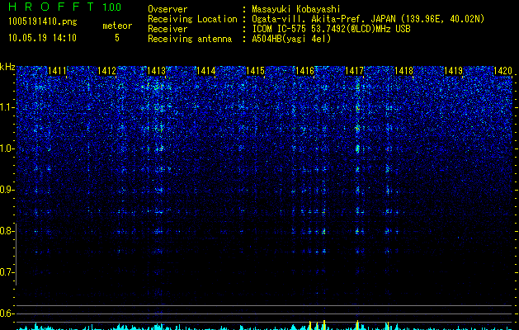Select the filename 1005191410.png
This screenshot has width=519, height=330.
(x=43, y=22)
